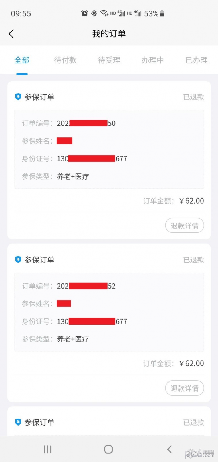This screenshot has height=462, width=218.
Task: Tap shield icon on third 参保订单 card
Action: click(x=18, y=422)
